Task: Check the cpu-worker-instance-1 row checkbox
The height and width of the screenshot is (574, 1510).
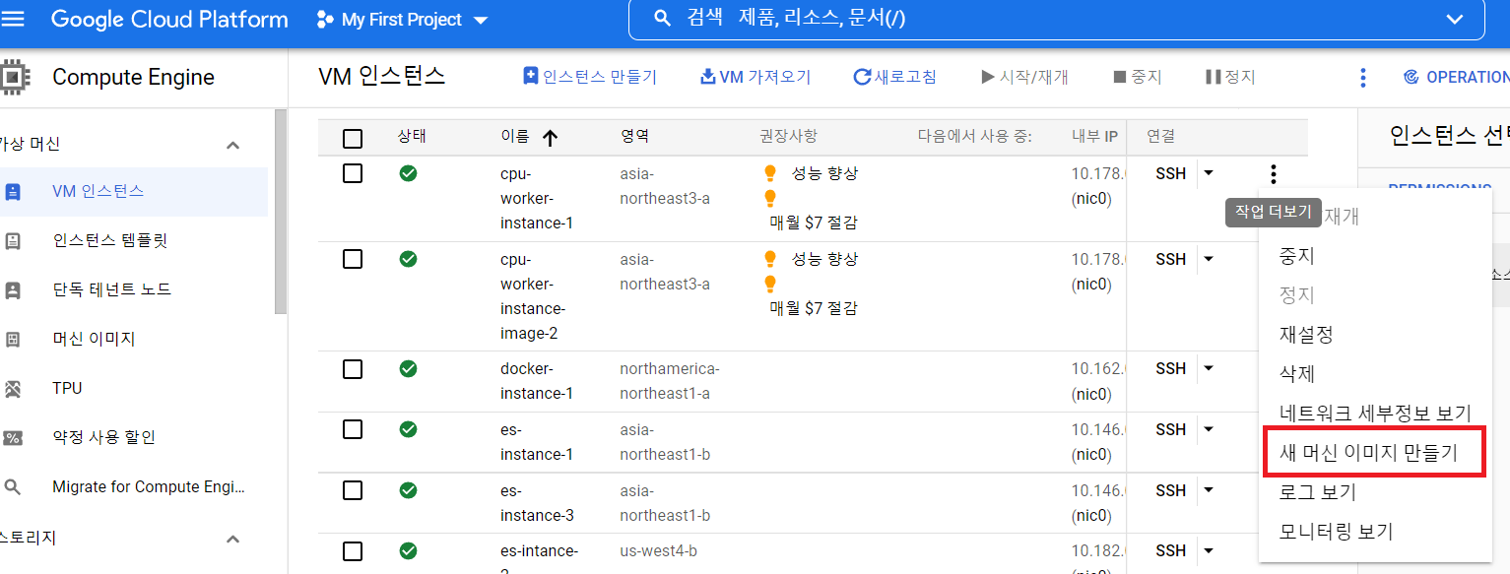Action: [x=353, y=173]
